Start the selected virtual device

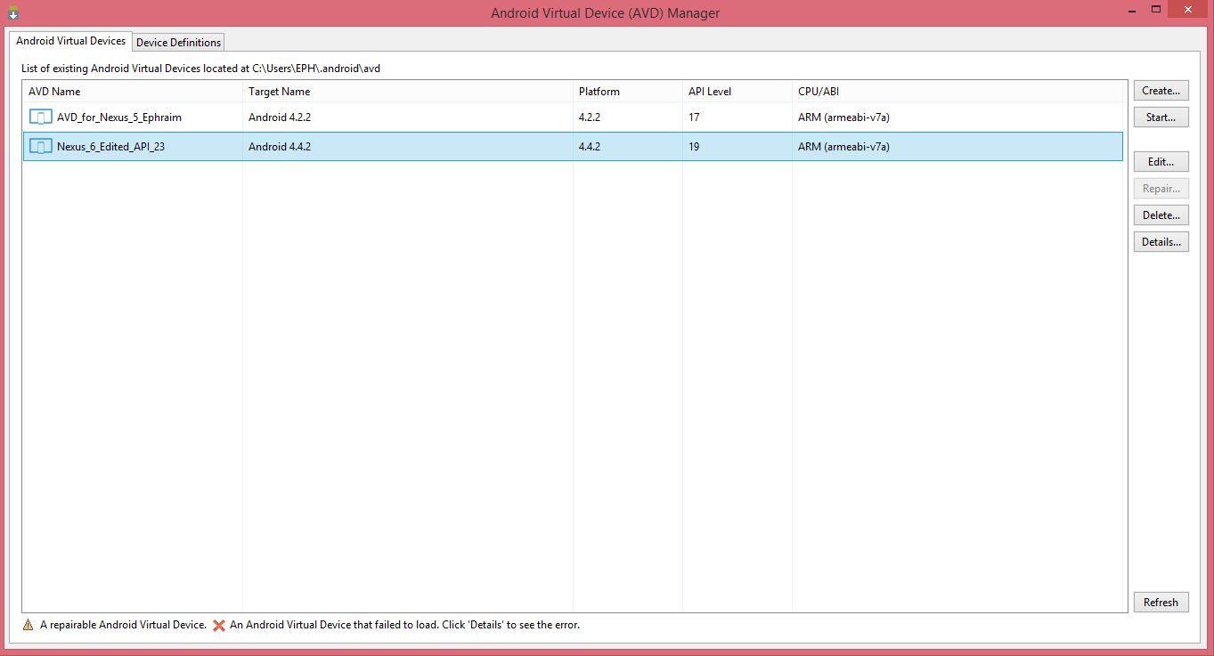[1160, 117]
